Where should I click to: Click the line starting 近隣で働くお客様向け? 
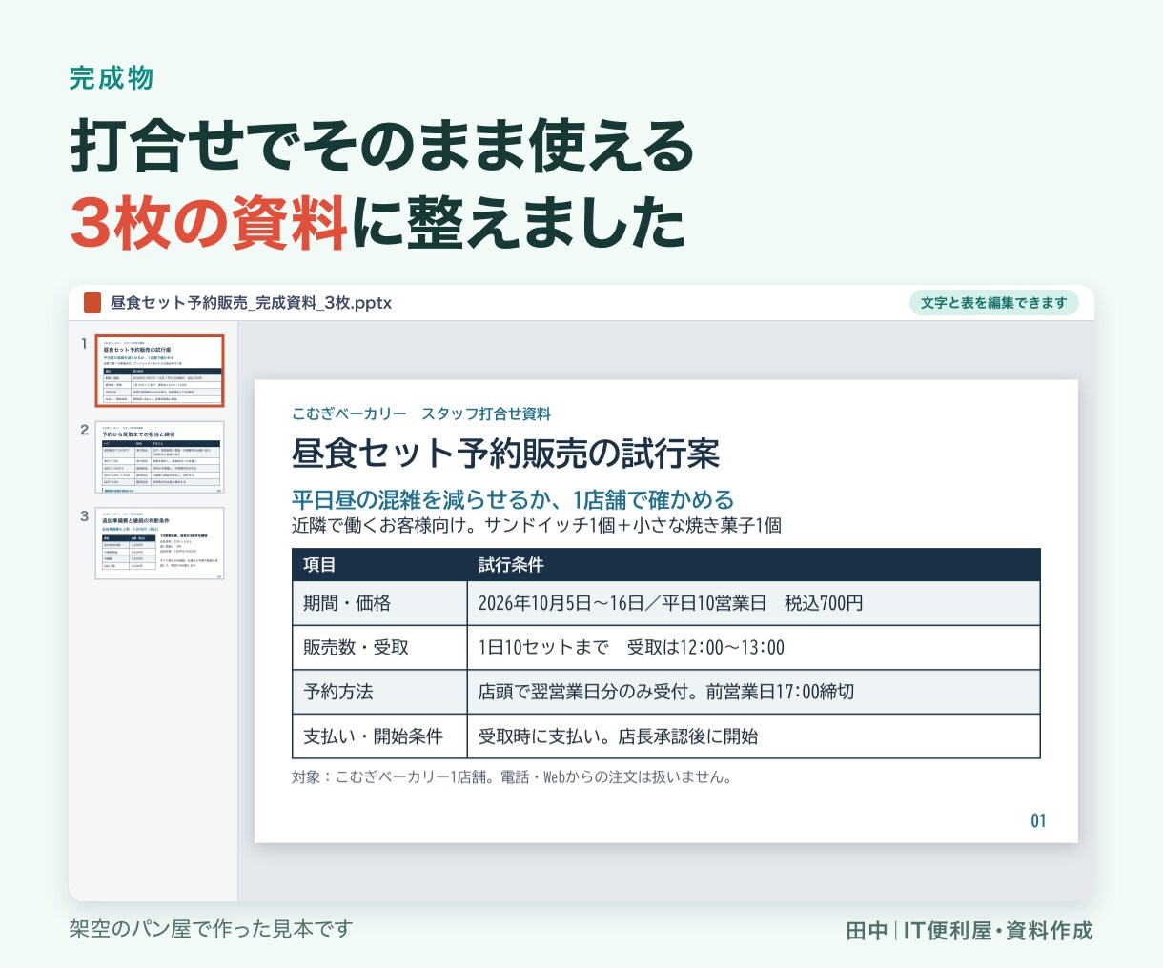(537, 525)
